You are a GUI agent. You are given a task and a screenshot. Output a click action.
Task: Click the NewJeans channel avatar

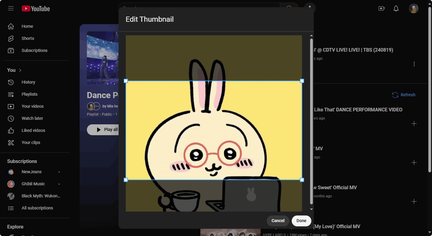tap(11, 172)
